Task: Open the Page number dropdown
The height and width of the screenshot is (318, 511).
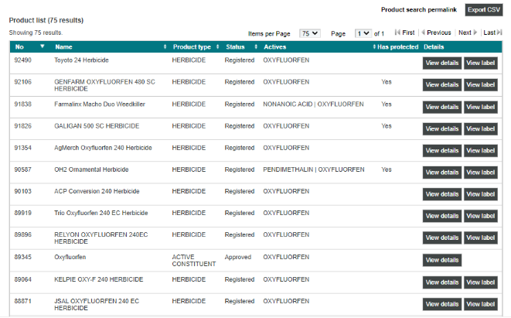Action: [x=363, y=33]
